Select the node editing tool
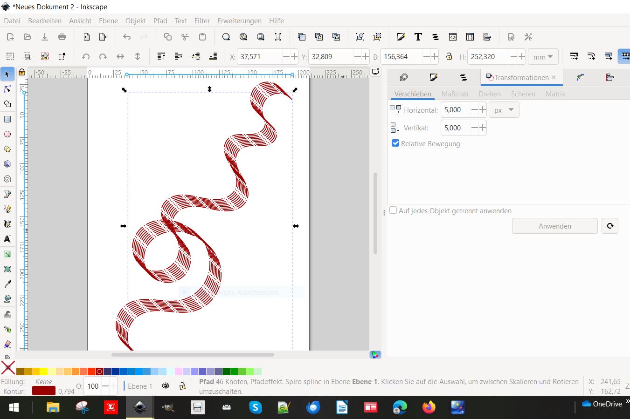Viewport: 630px width, 419px height. 7,89
